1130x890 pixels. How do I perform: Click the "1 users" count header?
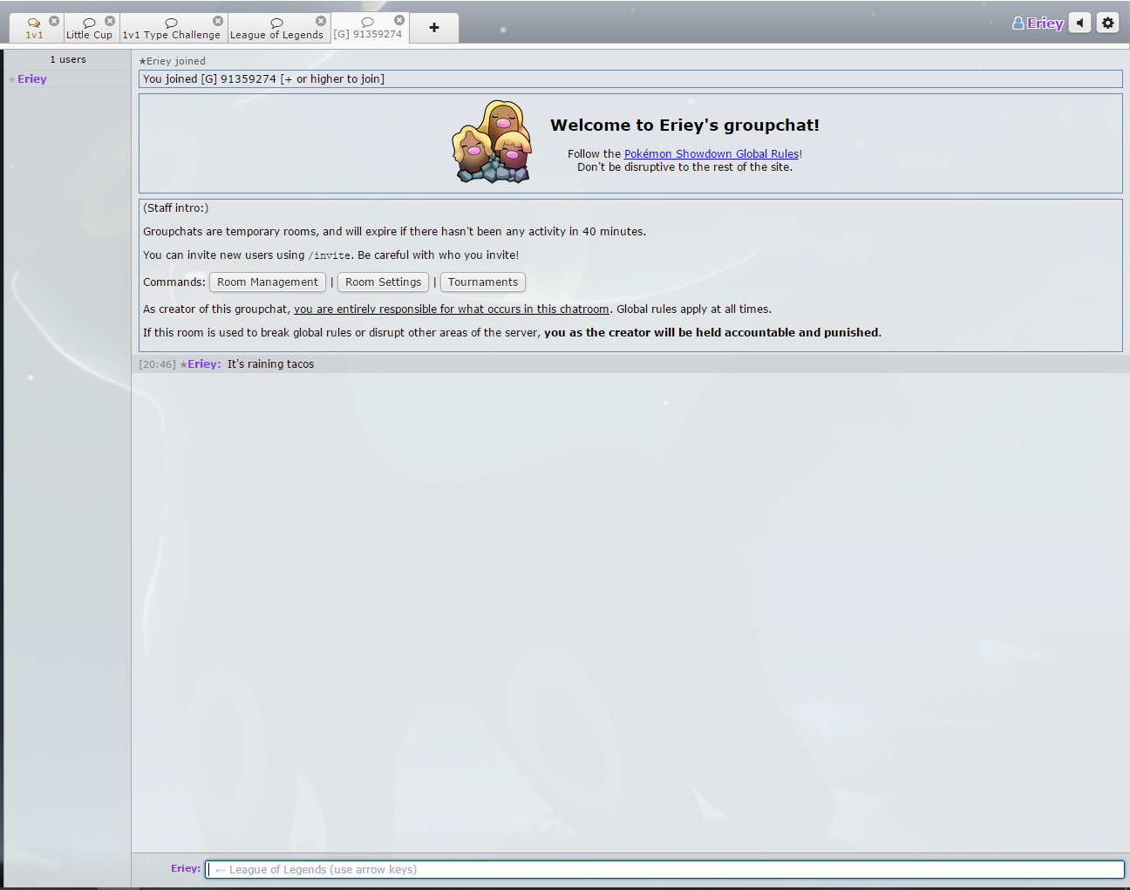68,60
